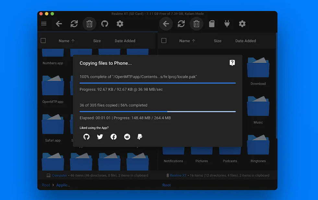
Task: Open GitHub link in copy dialog
Action: 87,137
